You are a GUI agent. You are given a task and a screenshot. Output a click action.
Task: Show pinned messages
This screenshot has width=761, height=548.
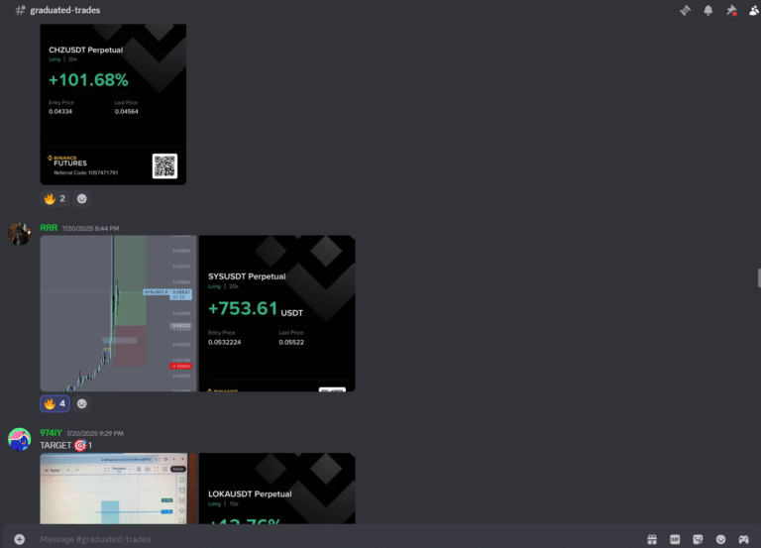[731, 10]
